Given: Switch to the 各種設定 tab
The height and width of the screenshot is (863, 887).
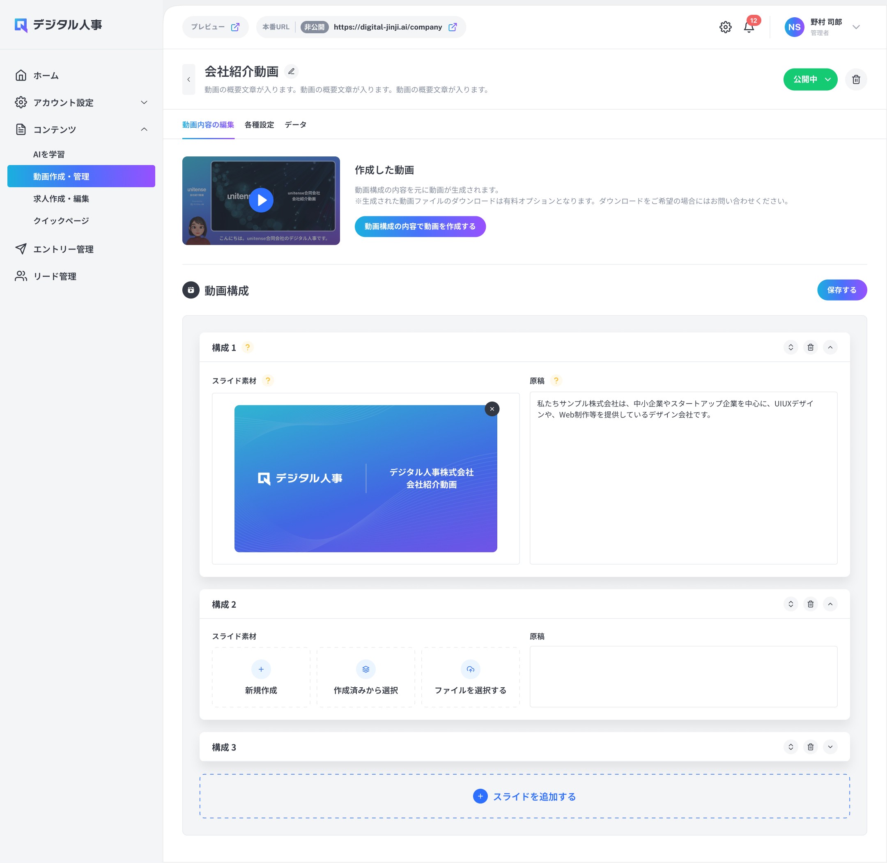Looking at the screenshot, I should [x=259, y=125].
